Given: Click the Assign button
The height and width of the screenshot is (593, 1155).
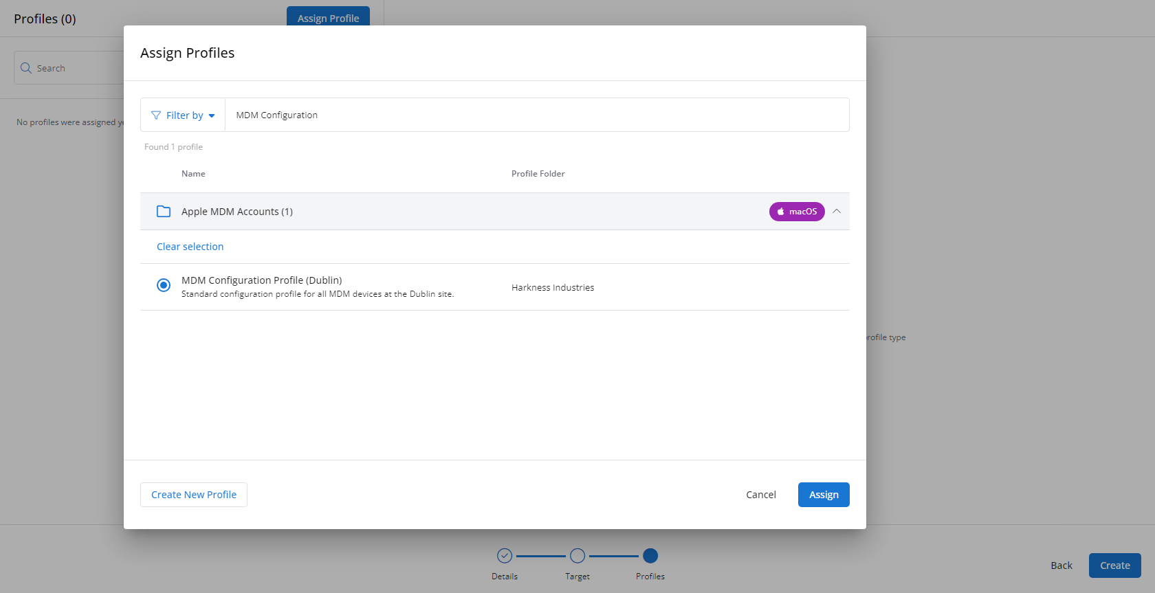Looking at the screenshot, I should pos(824,495).
